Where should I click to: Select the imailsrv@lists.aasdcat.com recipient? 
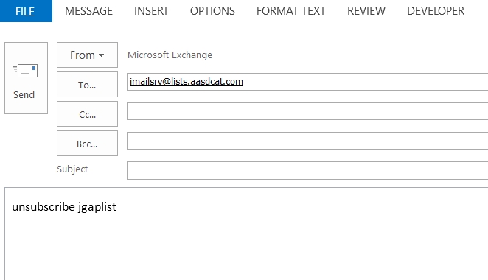(x=187, y=82)
